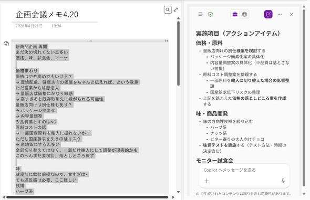This screenshot has width=310, height=200.
Task: Click the note line でも満足感は必要、ここ難しい
Action: (x=46, y=180)
